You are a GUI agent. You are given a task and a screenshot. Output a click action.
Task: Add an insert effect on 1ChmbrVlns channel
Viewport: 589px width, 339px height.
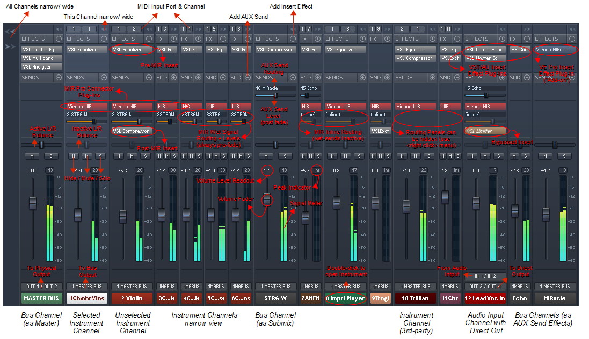tap(104, 39)
